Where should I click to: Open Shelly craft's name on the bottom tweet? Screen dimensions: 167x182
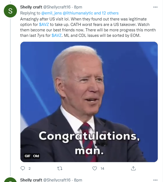point(31,180)
